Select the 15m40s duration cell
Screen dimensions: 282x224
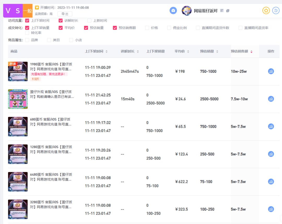(127, 99)
